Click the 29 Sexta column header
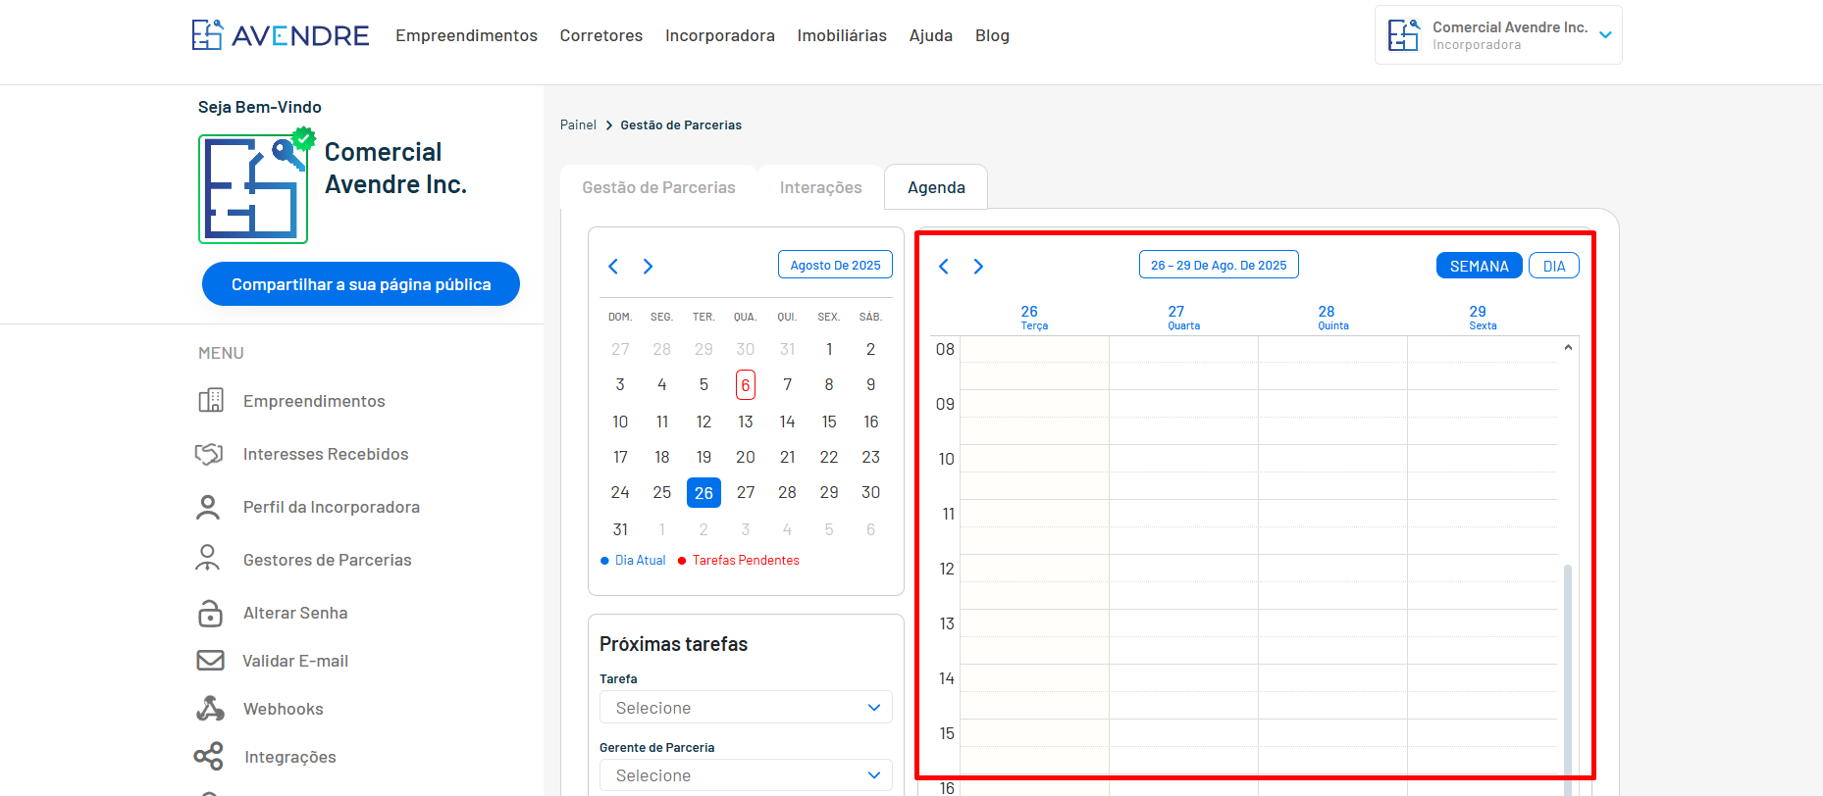 pos(1483,318)
